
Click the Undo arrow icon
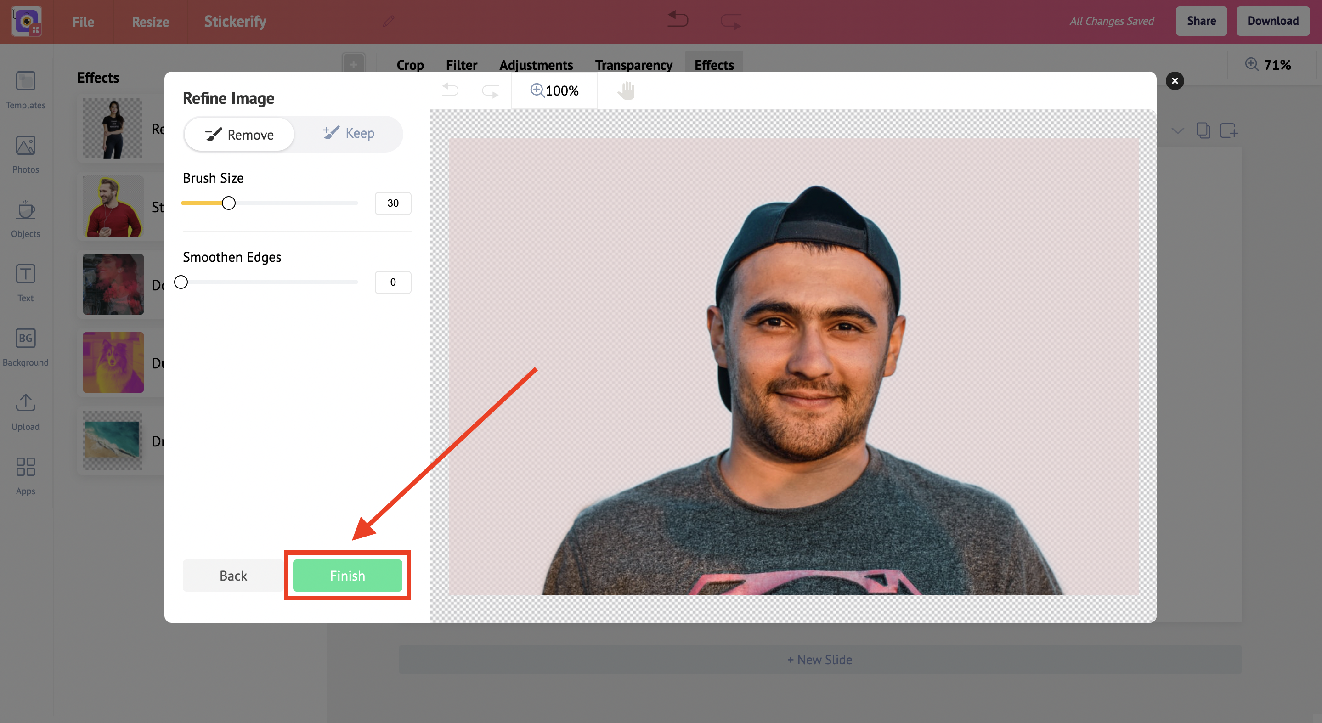450,90
